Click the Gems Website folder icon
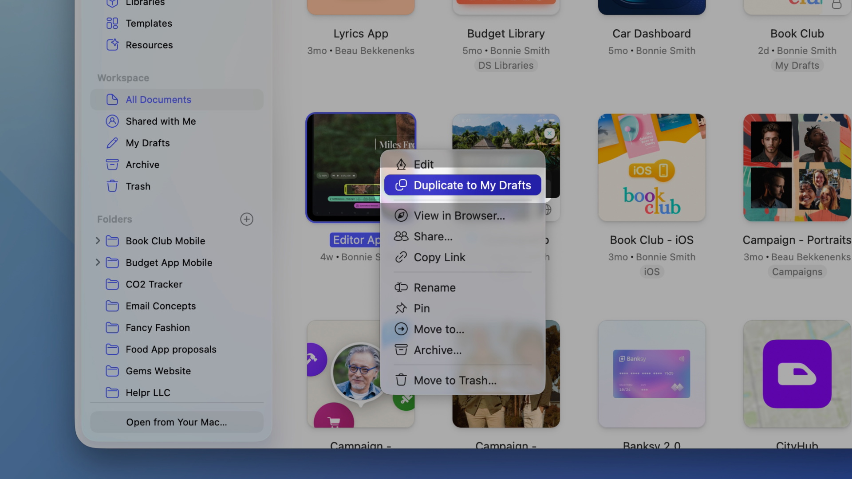 112,371
